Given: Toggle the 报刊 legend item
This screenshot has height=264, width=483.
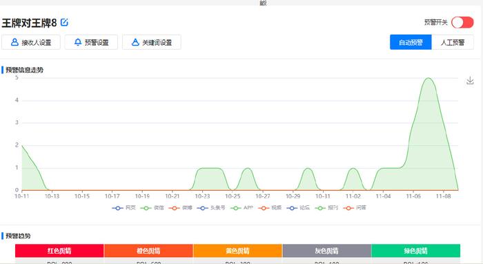Looking at the screenshot, I should [x=326, y=208].
